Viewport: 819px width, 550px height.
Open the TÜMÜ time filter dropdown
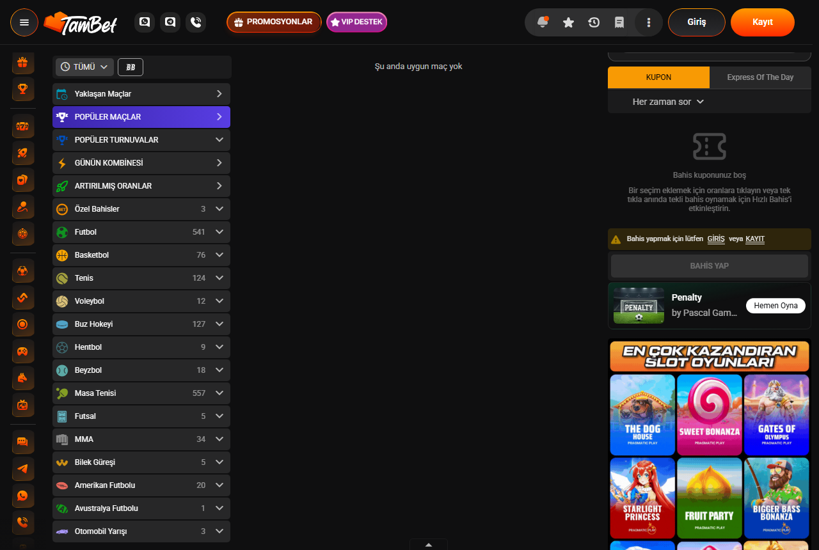85,67
